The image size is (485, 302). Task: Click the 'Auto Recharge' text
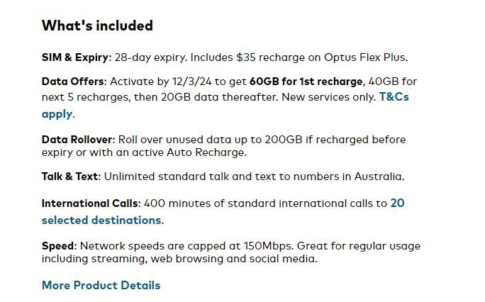tap(206, 152)
